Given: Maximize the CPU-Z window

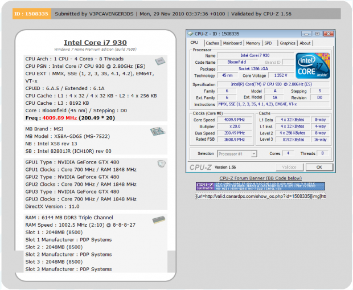Looking at the screenshot, I should 317,34.
